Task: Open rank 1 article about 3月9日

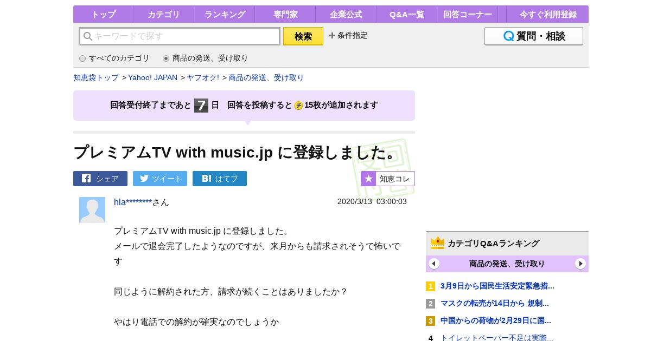Action: click(x=497, y=286)
